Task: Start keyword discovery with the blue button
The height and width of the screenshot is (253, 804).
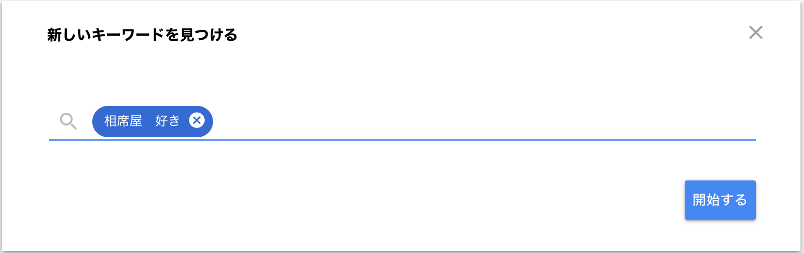Action: click(720, 200)
